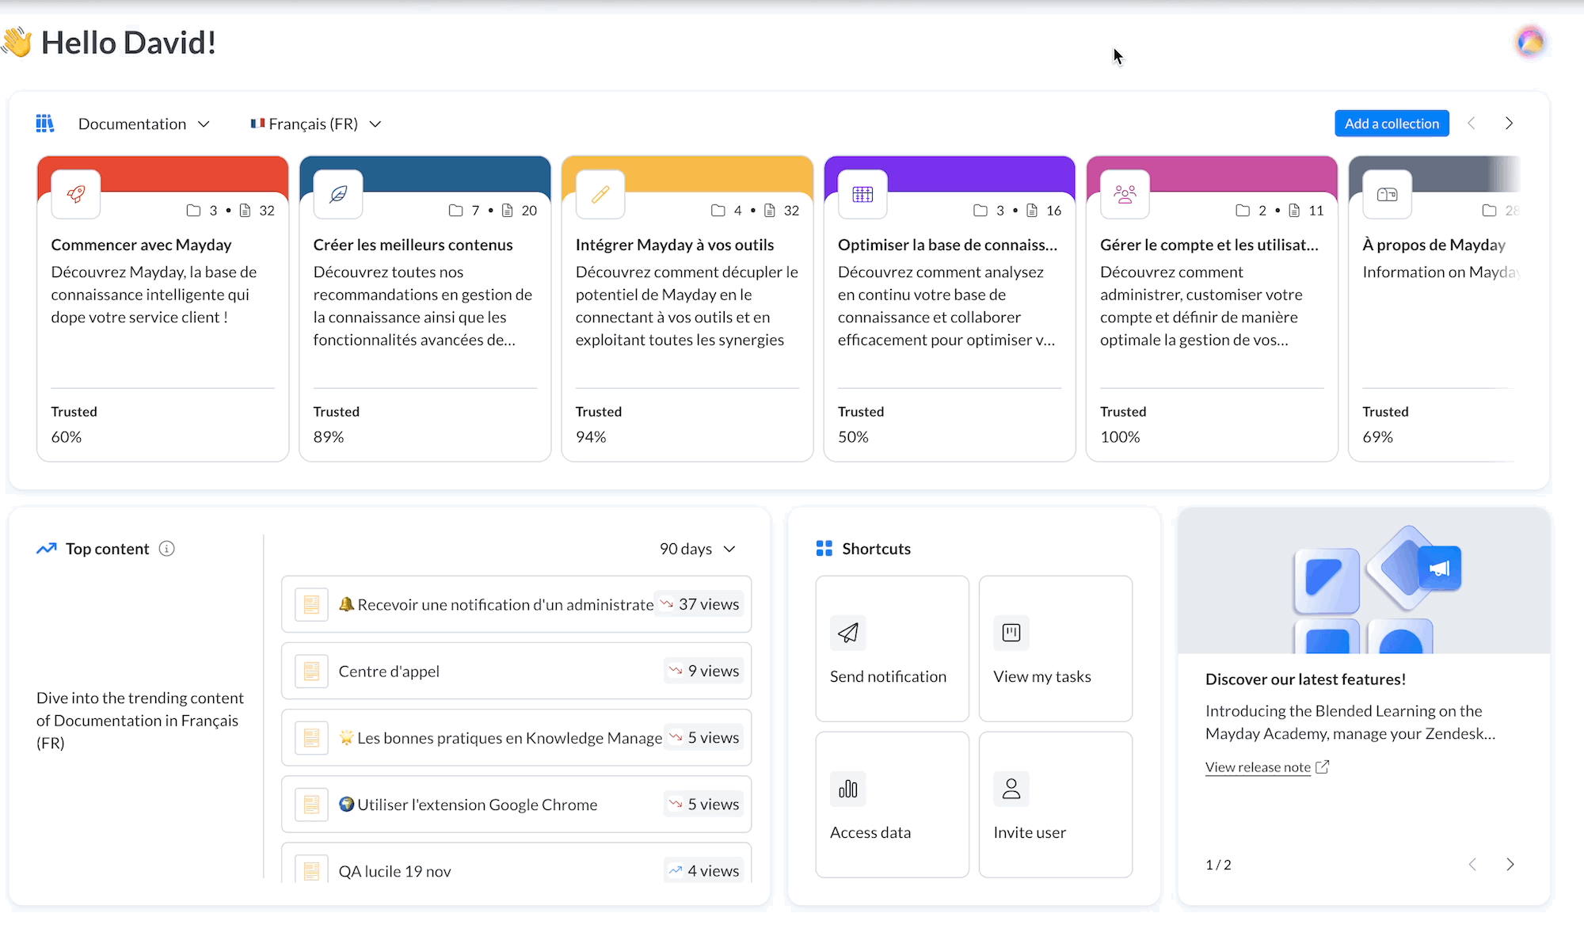Click the bar chart Access data icon
Viewport: 1584px width, 936px height.
[848, 789]
